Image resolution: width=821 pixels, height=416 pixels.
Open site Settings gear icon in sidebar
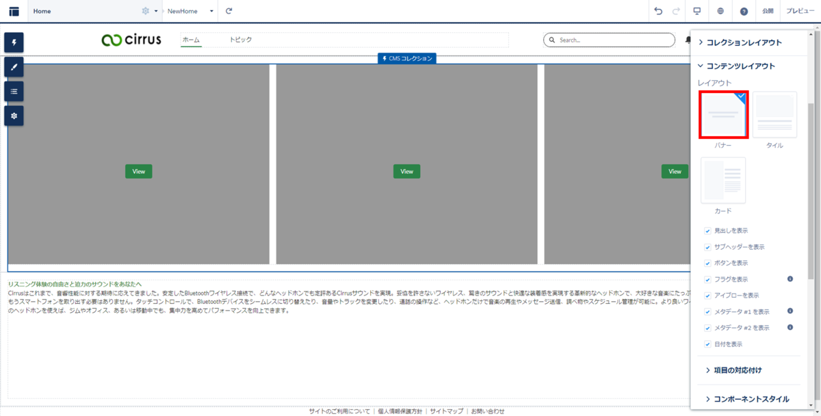tap(14, 116)
